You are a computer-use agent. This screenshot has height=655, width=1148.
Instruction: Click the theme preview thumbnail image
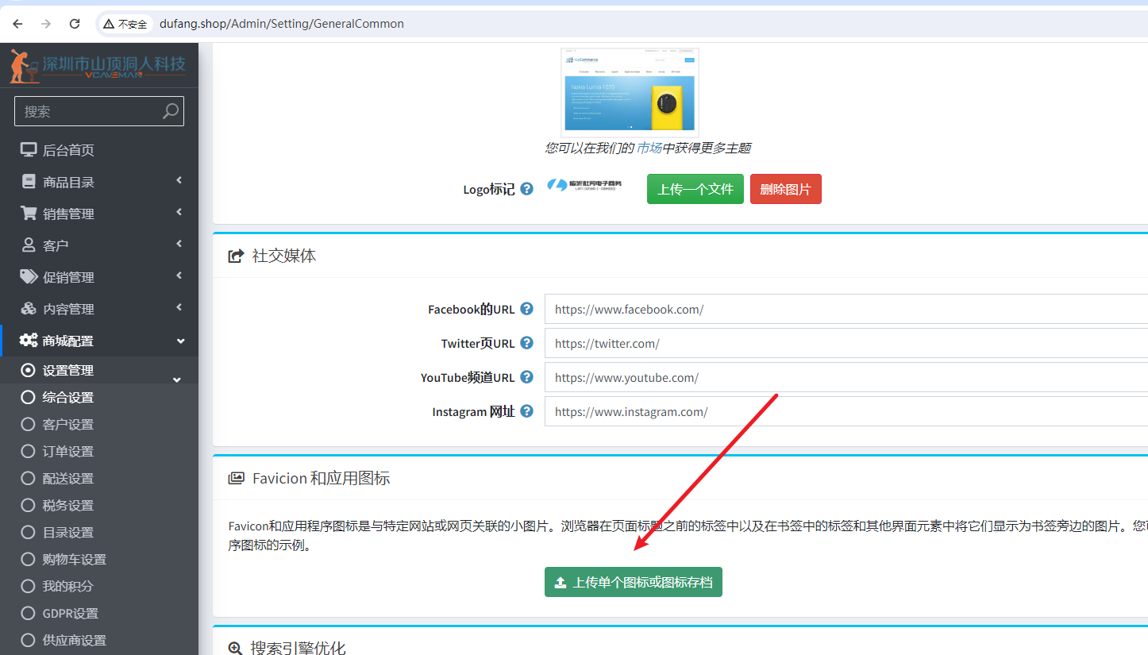[x=630, y=90]
